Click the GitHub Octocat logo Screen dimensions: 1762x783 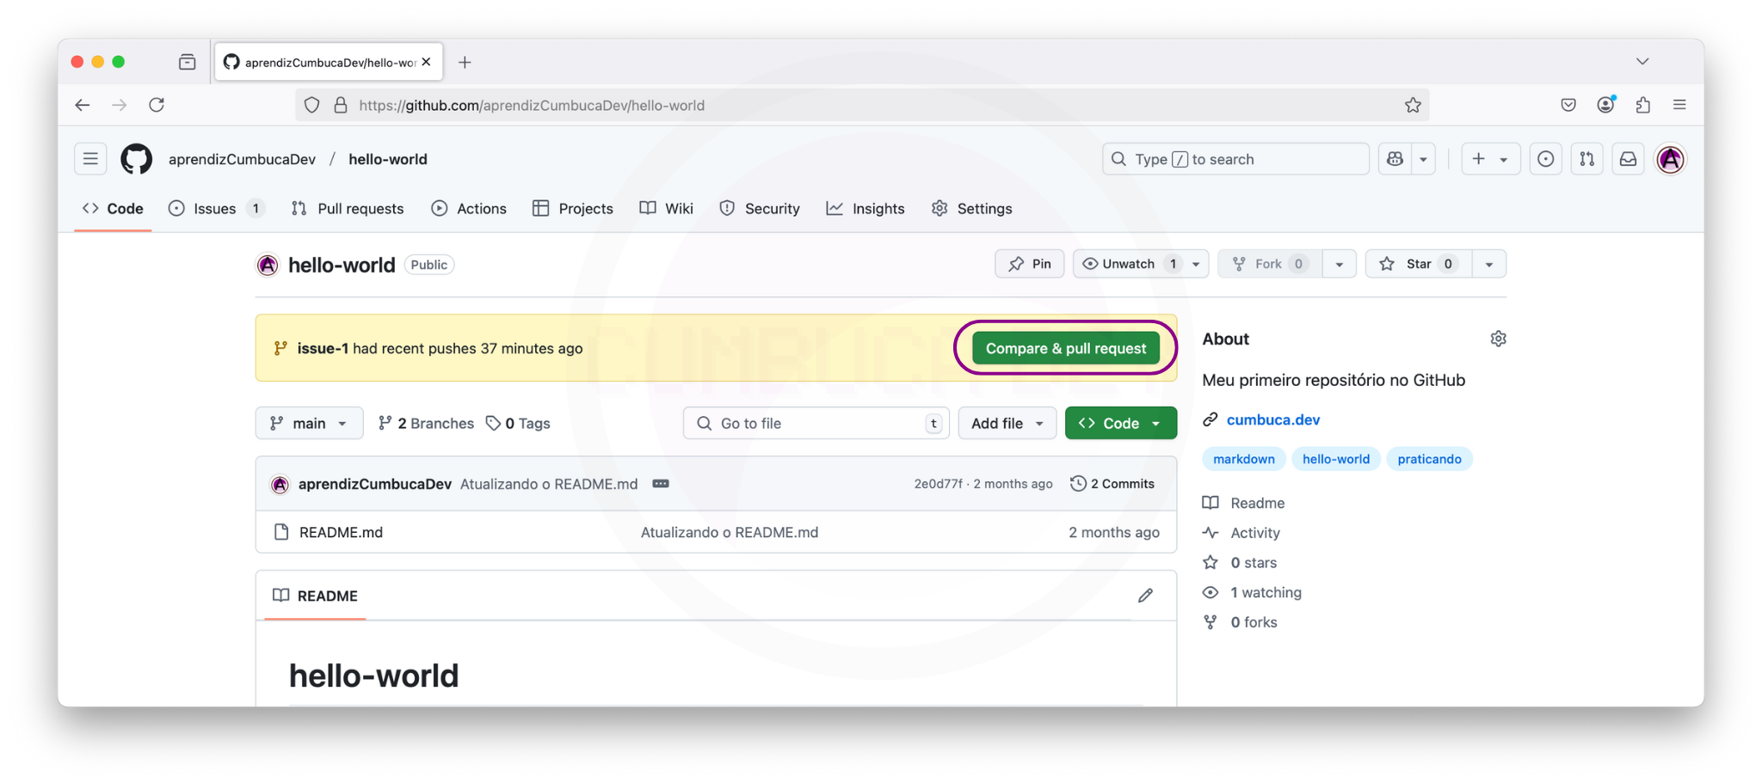136,159
